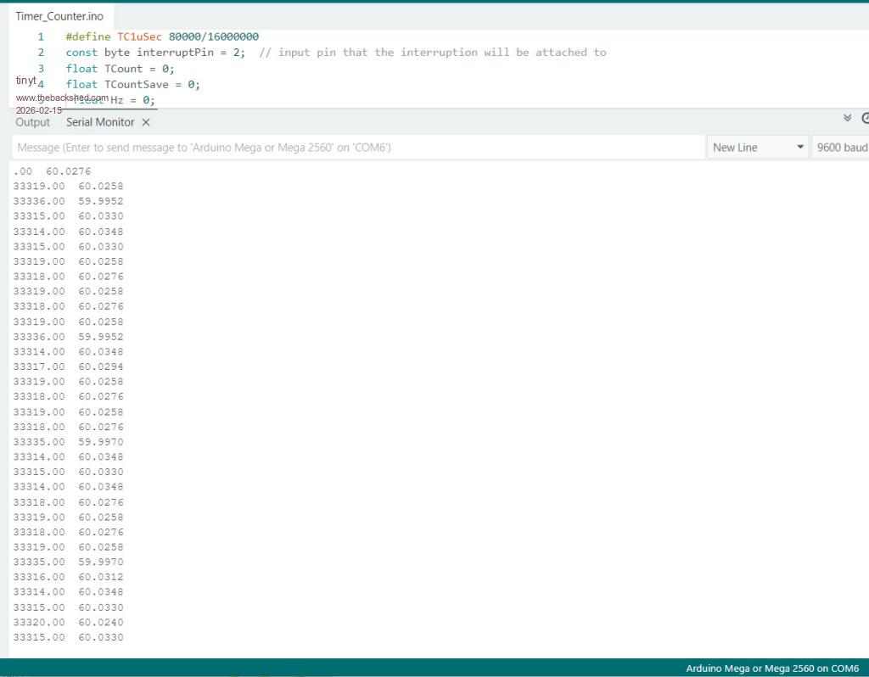Click board name in the status bar
Screen dimensions: 869x677
[771, 669]
